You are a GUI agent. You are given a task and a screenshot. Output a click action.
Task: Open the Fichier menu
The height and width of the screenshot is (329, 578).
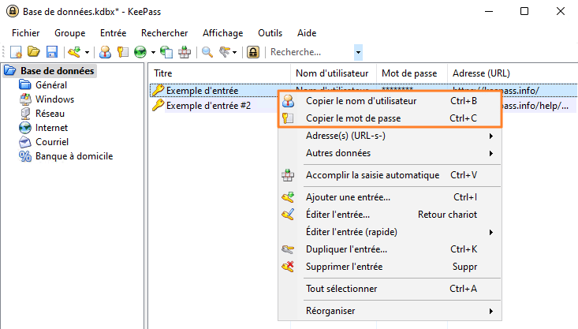pos(26,33)
